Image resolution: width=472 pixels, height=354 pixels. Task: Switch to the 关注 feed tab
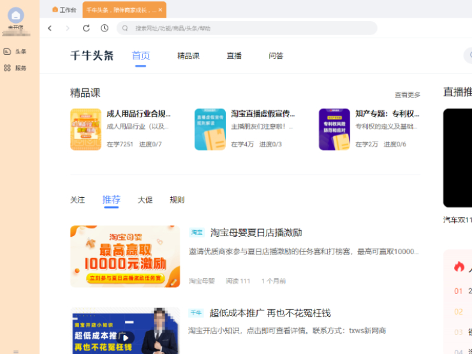tap(78, 200)
